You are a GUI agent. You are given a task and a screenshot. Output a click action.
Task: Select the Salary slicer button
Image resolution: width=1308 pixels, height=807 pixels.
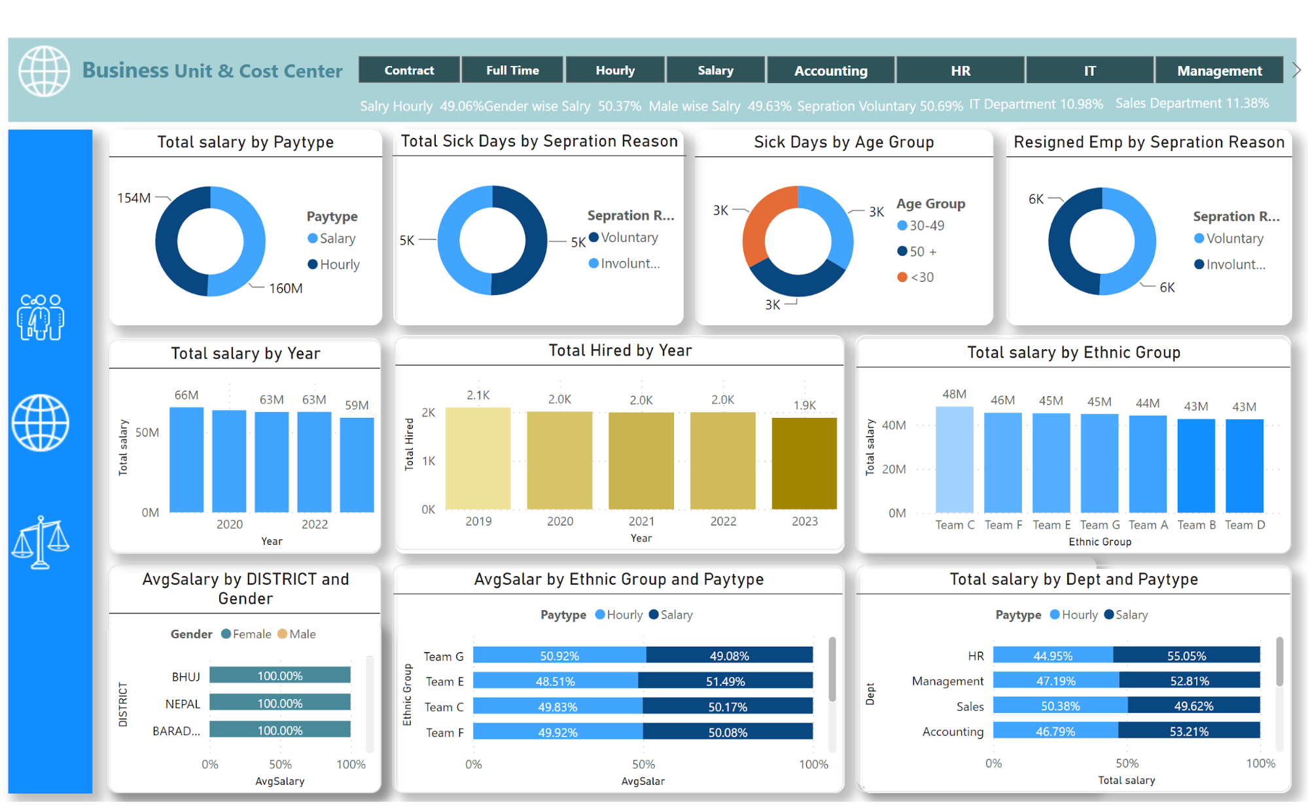pos(715,70)
